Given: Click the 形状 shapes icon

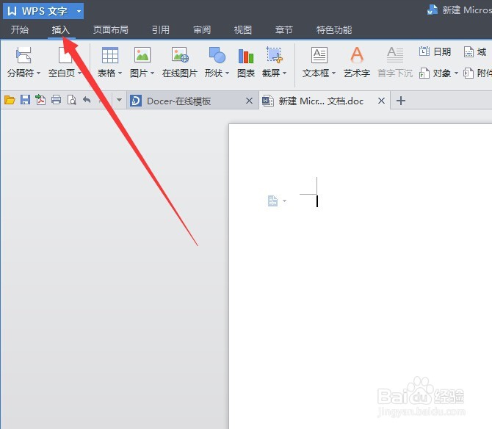Looking at the screenshot, I should point(217,55).
